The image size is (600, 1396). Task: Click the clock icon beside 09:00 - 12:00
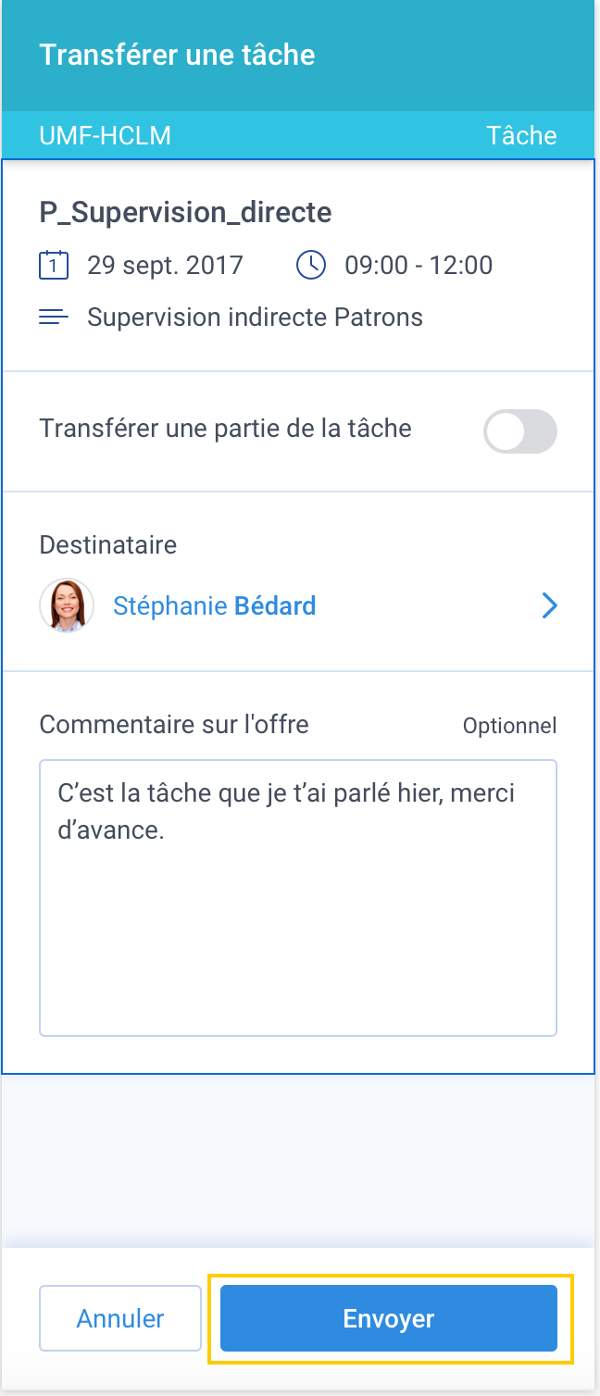click(311, 266)
